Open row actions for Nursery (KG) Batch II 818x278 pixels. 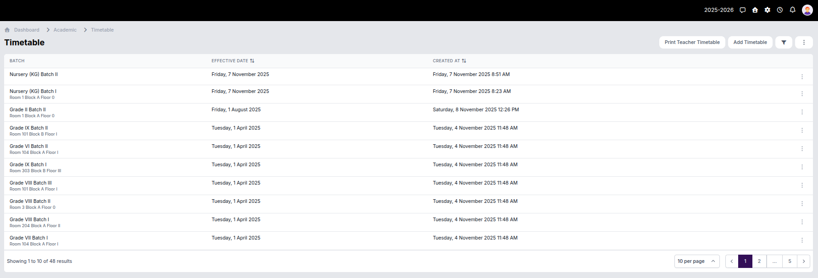802,76
